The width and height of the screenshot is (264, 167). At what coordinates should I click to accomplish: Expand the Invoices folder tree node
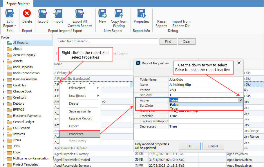click(x=4, y=134)
